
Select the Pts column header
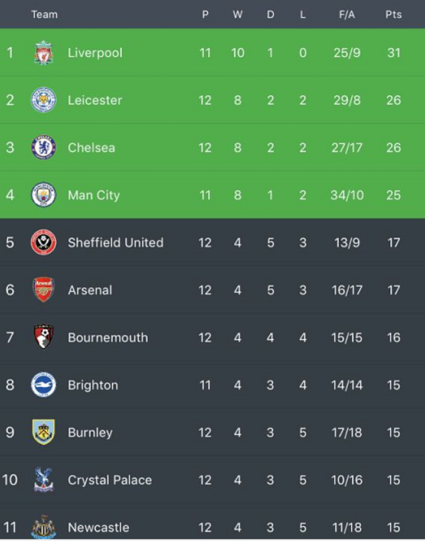[x=394, y=15]
